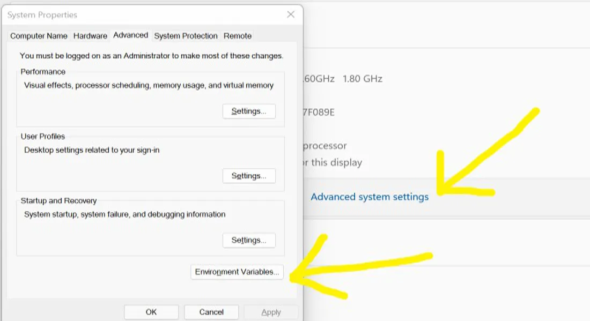Screen dimensions: 590x321
Task: Open the Environment Variables dialog
Action: click(237, 272)
